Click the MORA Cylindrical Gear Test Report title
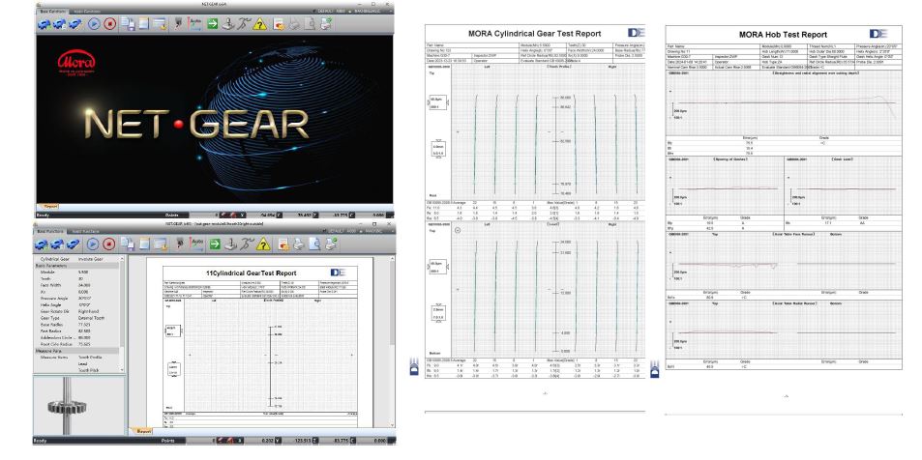 534,34
